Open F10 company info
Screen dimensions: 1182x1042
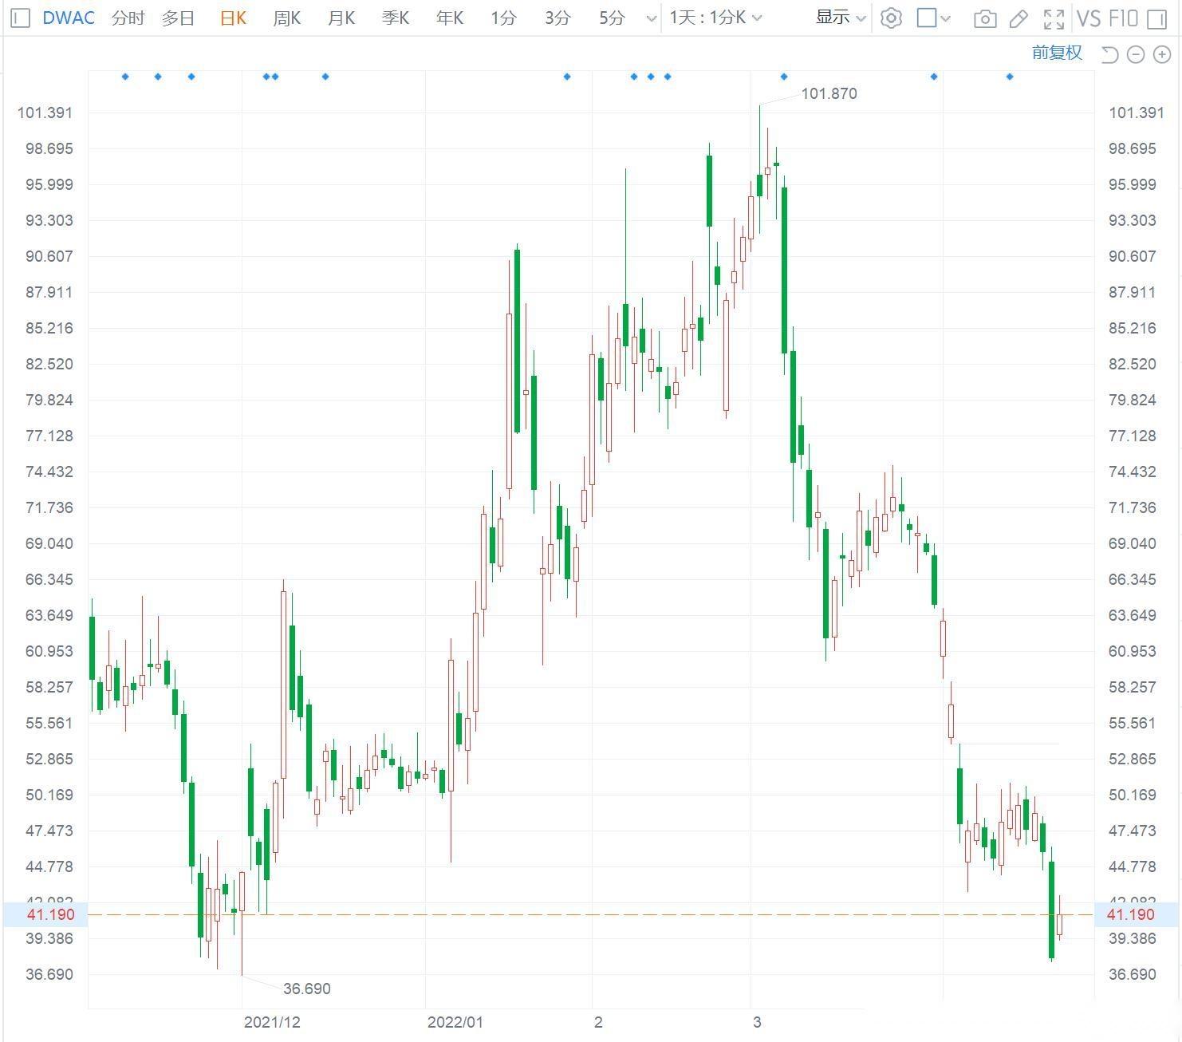pyautogui.click(x=1123, y=18)
